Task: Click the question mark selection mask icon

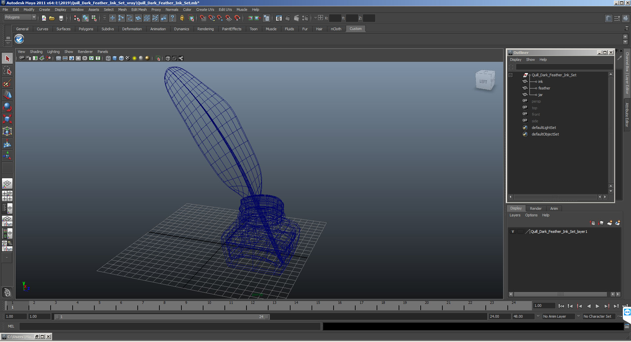Action: (172, 18)
